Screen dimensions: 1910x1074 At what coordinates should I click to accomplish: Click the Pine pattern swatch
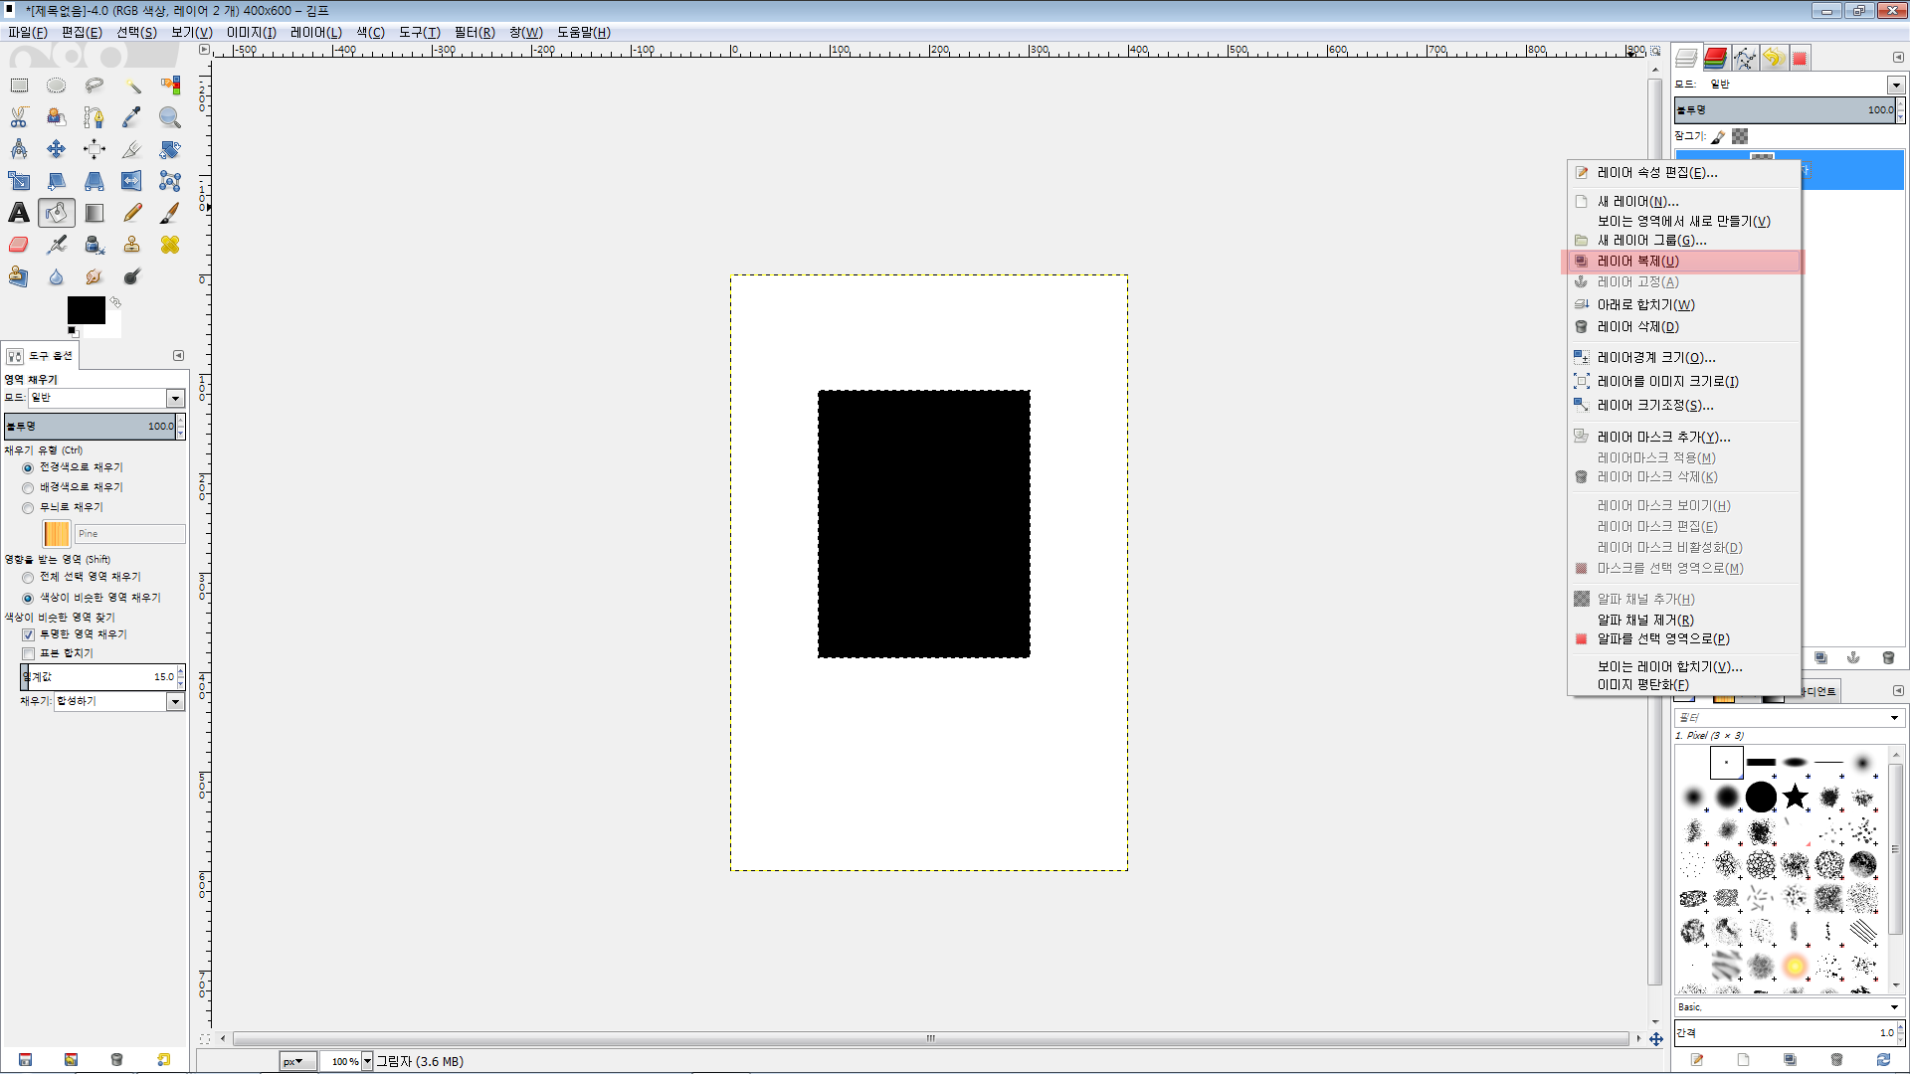coord(57,534)
